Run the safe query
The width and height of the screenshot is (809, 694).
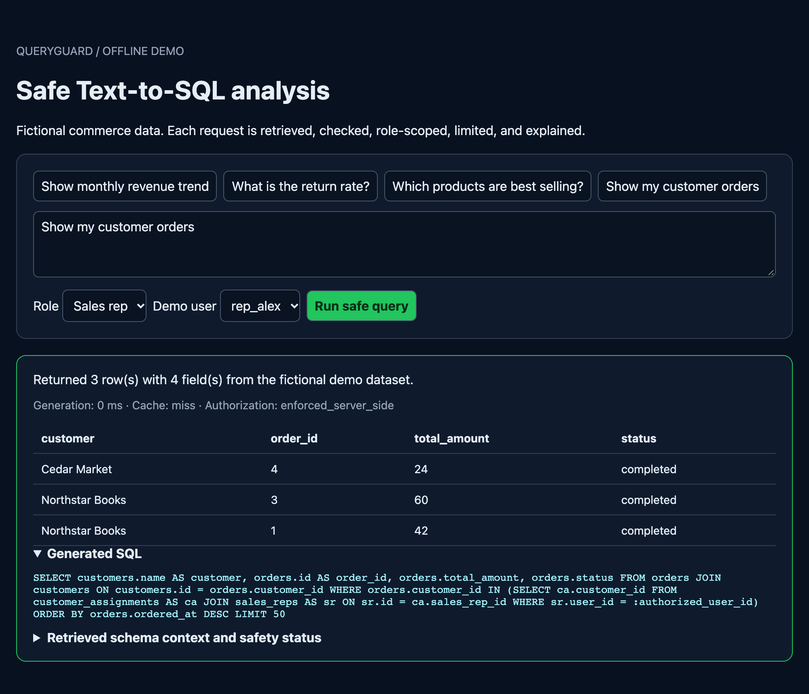pyautogui.click(x=362, y=306)
